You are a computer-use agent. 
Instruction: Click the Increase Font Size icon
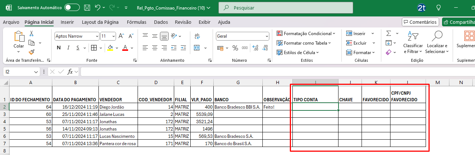pyautogui.click(x=122, y=36)
